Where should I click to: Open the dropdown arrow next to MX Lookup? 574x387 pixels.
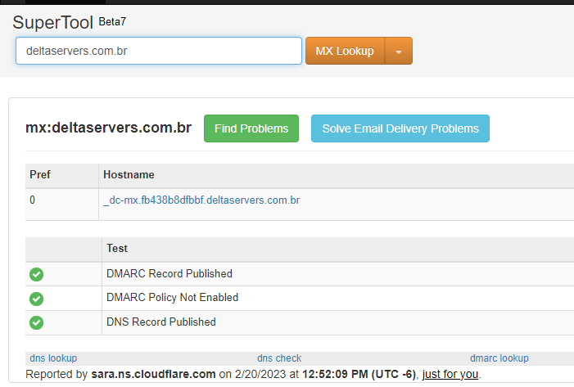tap(399, 51)
